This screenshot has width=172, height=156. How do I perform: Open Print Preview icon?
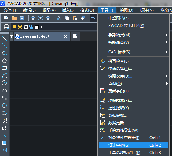40,18
